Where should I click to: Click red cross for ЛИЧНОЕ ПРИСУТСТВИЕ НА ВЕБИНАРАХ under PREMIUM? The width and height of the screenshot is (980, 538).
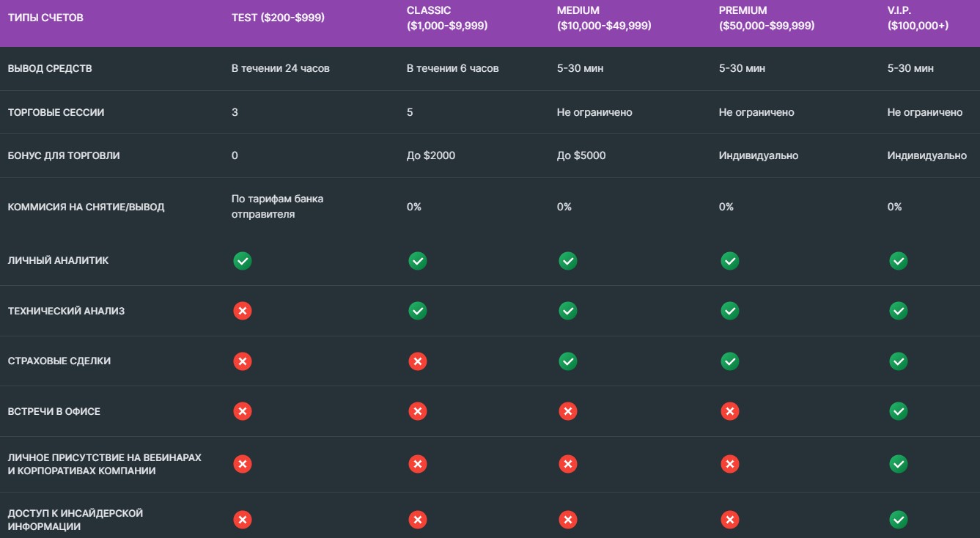(x=730, y=463)
